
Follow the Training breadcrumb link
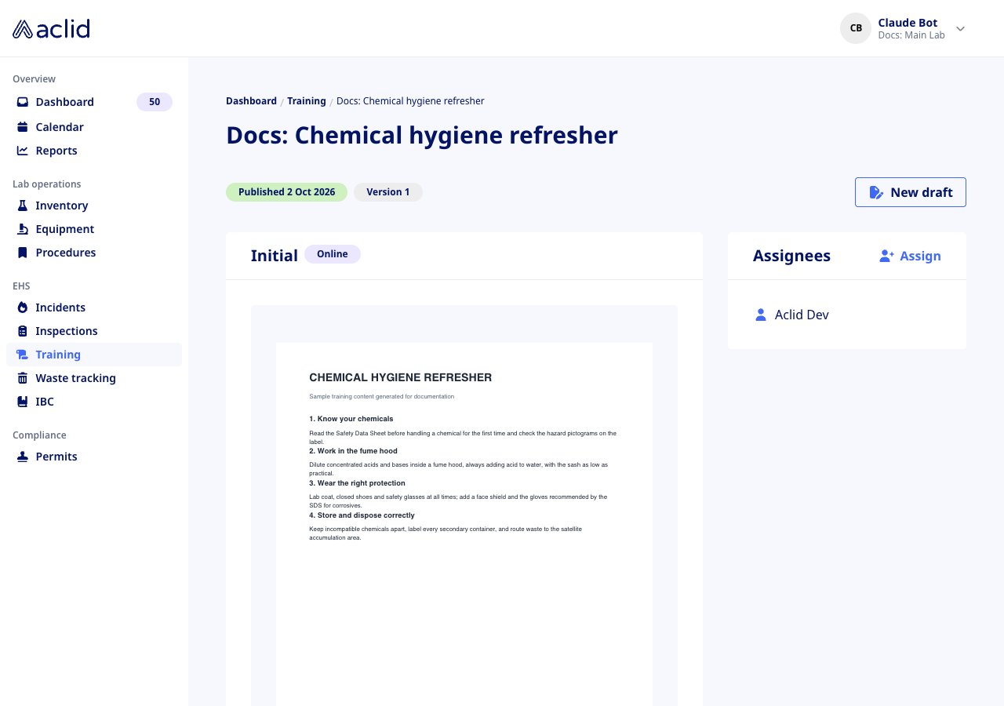[307, 101]
